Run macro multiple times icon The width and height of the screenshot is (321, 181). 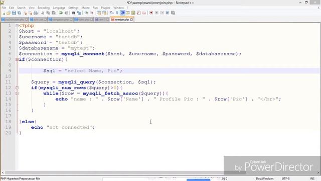click(167, 13)
